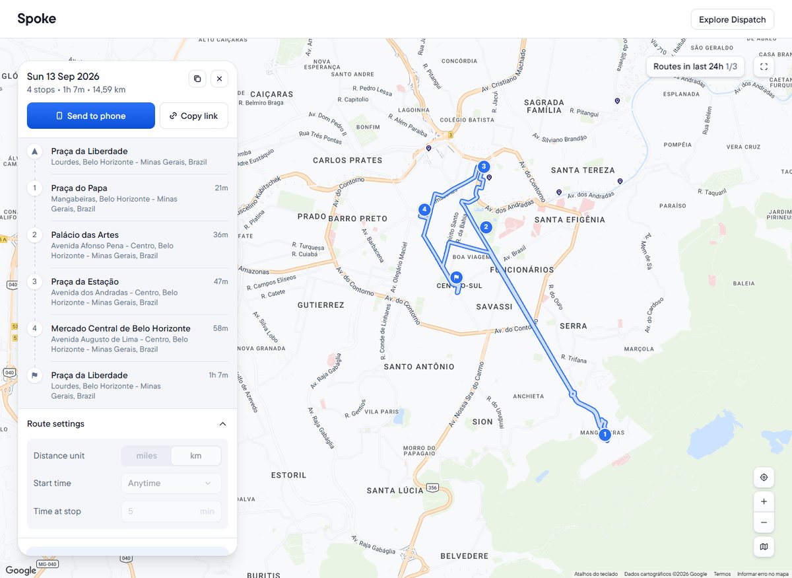This screenshot has width=792, height=578.
Task: Click the SAVASSI neighborhood label
Action: coord(494,307)
